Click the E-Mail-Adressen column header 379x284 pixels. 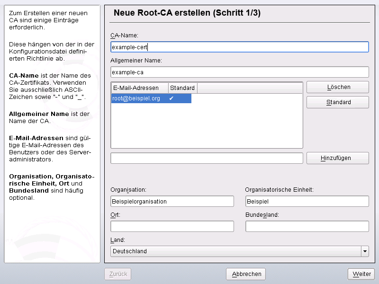(x=140, y=88)
